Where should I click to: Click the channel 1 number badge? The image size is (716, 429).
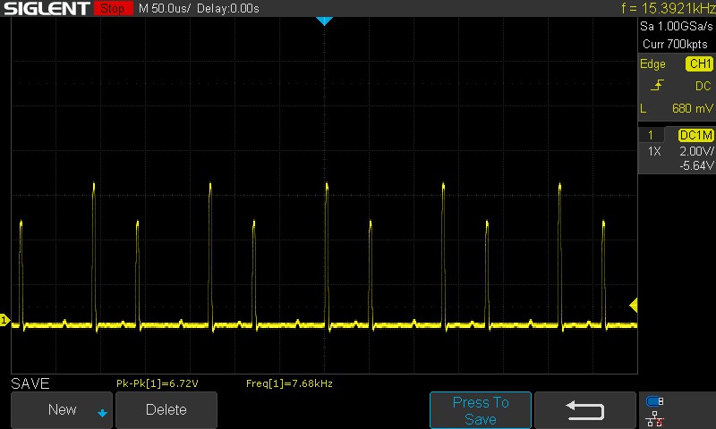point(651,135)
